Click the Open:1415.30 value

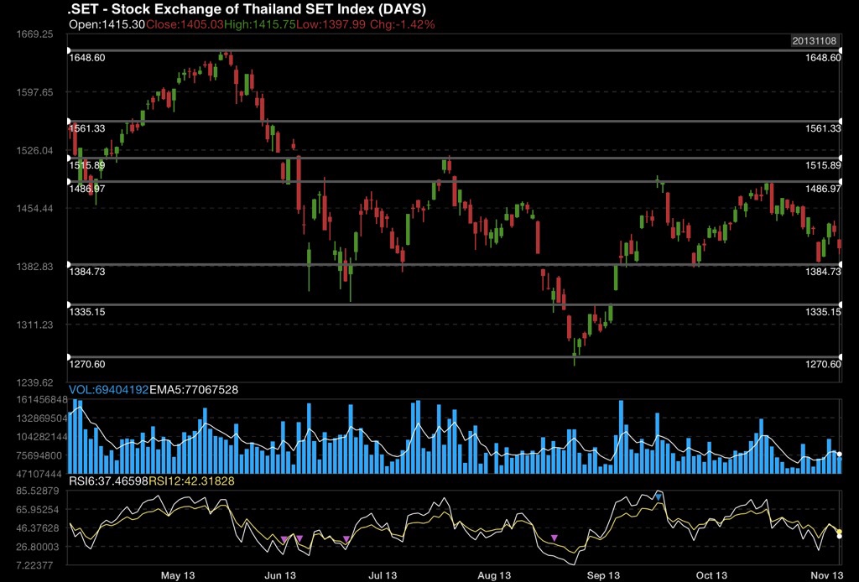(107, 24)
